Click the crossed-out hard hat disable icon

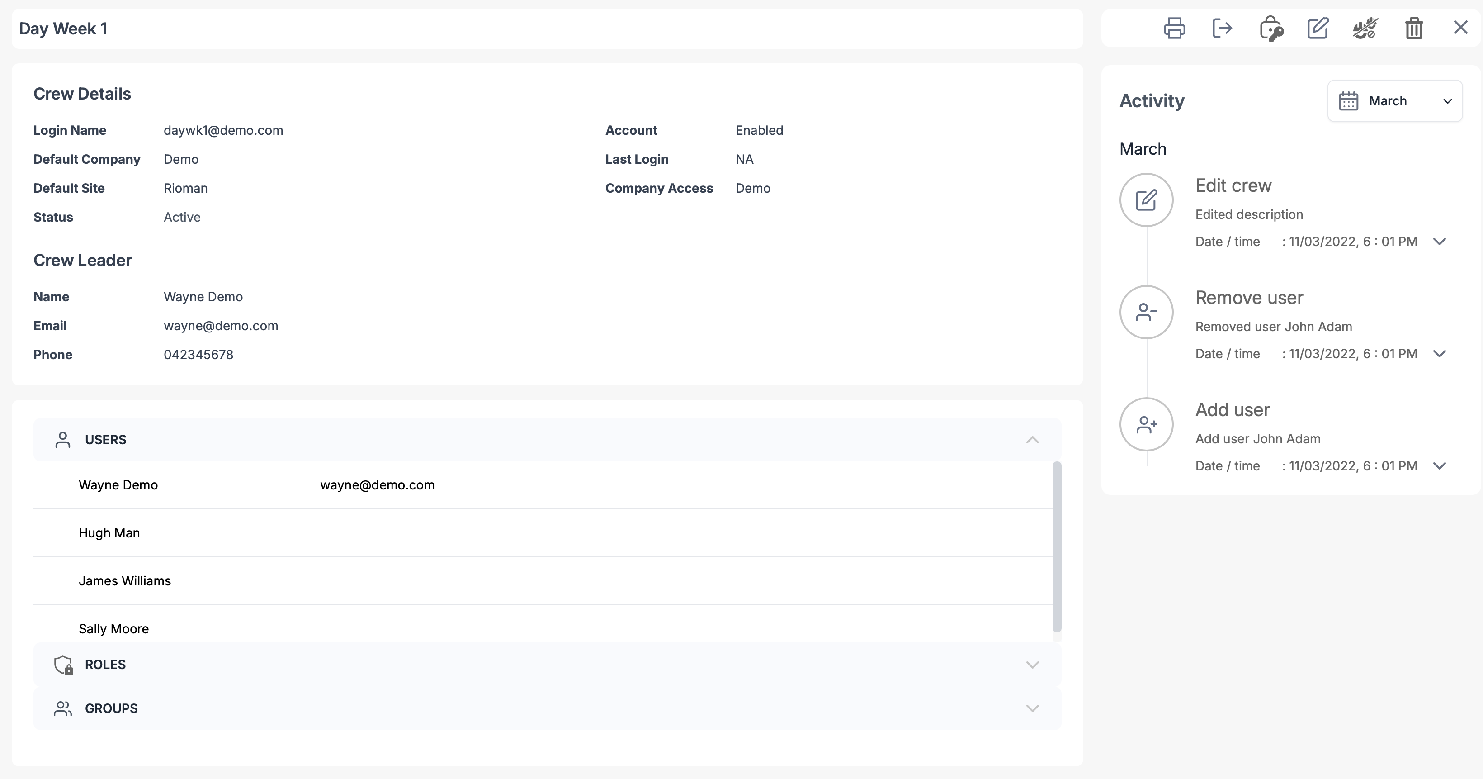1365,28
